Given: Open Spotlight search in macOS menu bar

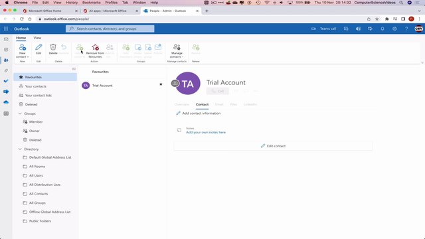Looking at the screenshot, I should [x=401, y=3].
